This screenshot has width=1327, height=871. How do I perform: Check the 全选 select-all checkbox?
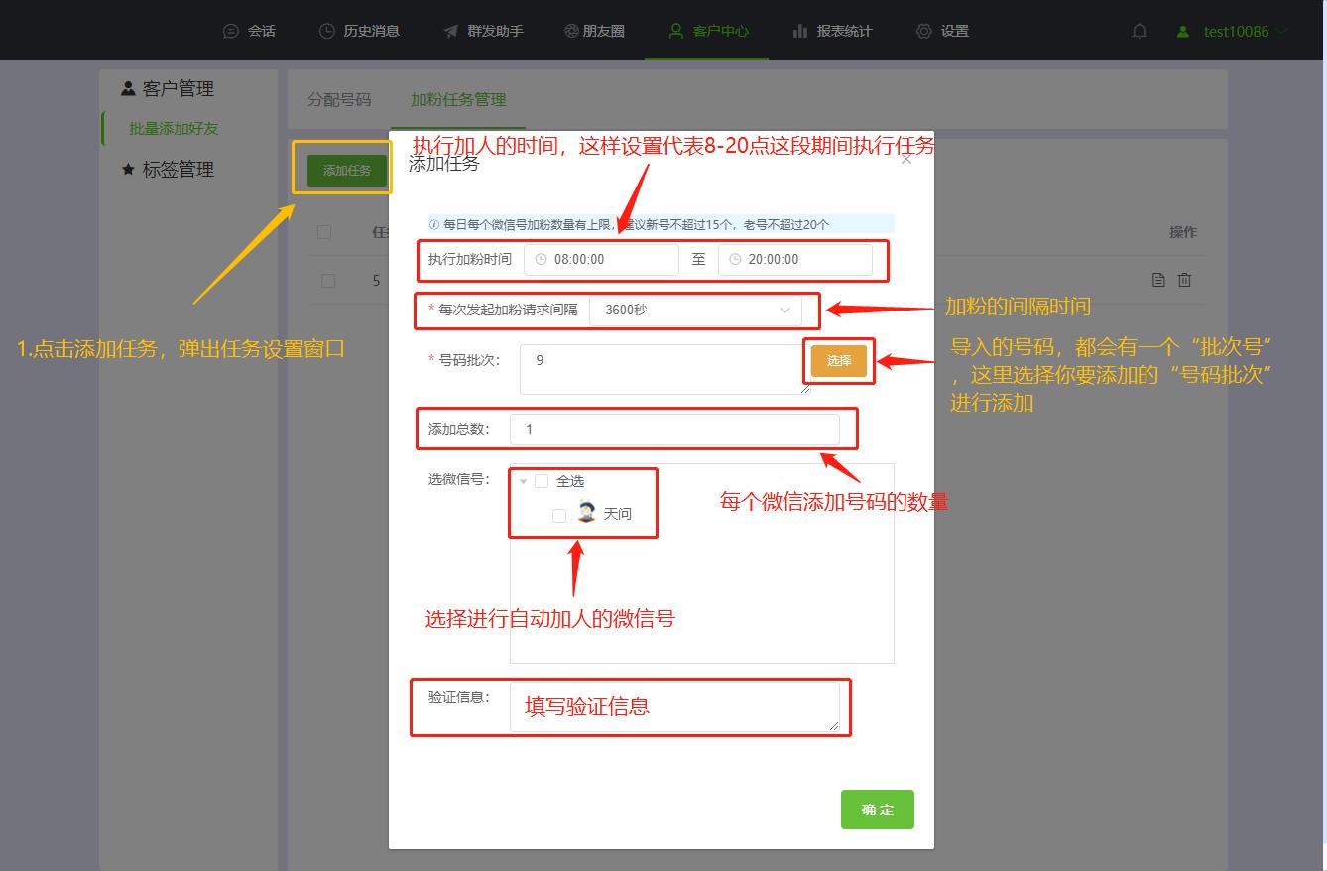[542, 480]
